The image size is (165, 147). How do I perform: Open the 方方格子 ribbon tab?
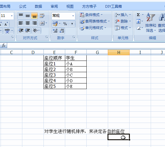coord(89,7)
